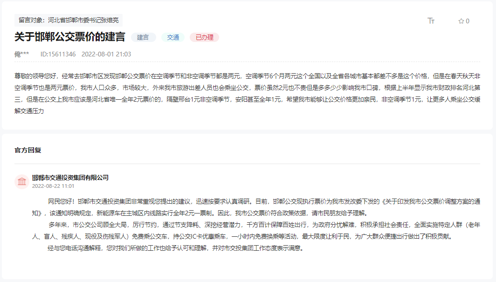Screen dimensions: 496x282
Task: Star this message to favorite it
Action: 461,21
